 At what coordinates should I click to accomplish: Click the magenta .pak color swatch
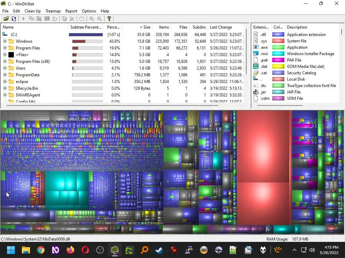278,60
